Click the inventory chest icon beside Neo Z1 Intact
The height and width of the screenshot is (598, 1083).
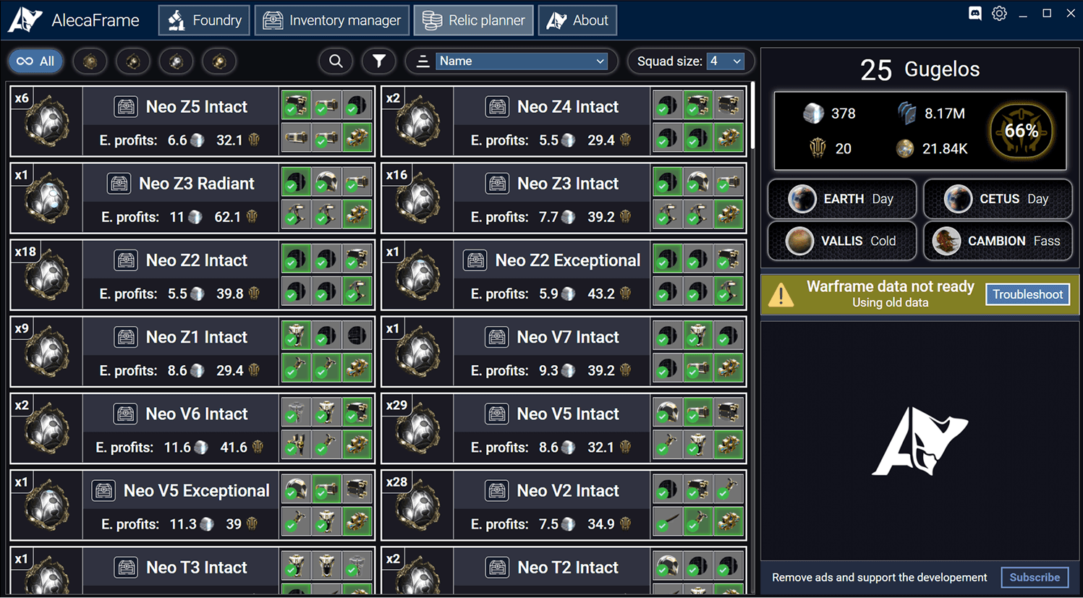click(126, 337)
